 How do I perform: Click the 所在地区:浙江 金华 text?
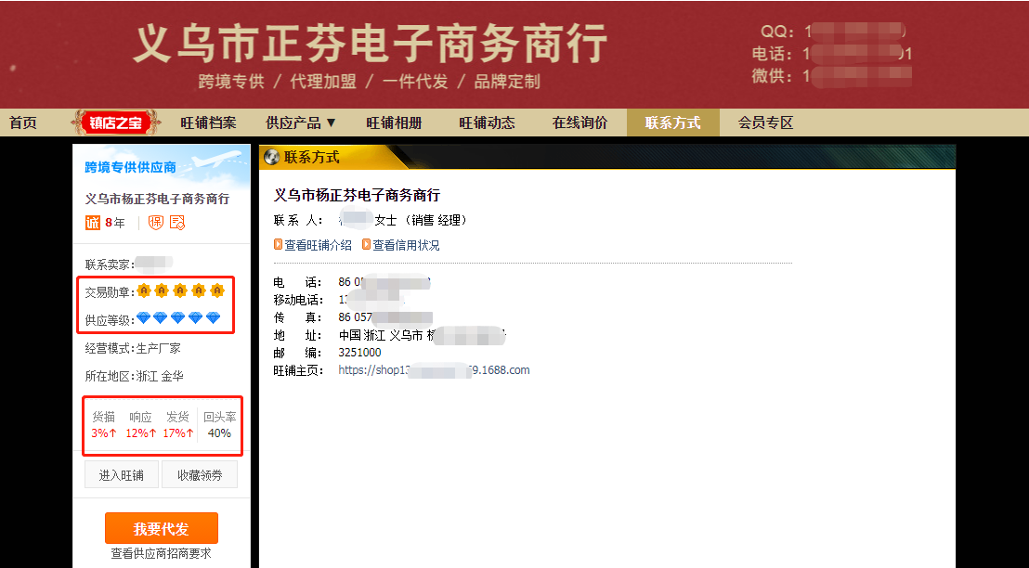point(135,376)
